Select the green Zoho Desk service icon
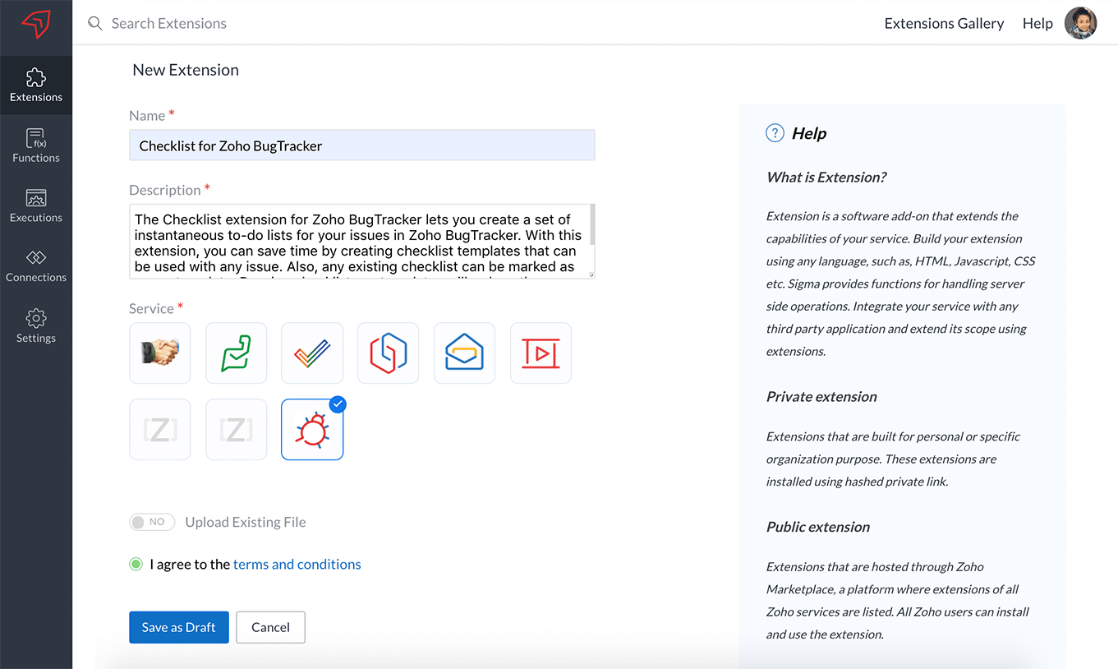Image resolution: width=1118 pixels, height=669 pixels. 236,353
